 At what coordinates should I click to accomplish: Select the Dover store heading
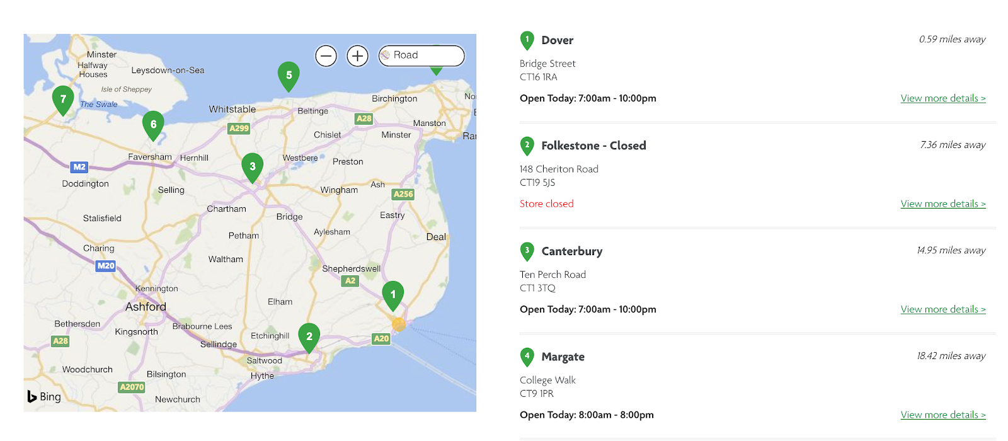click(558, 40)
